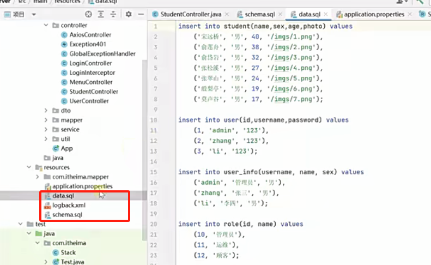Close the application.properties tab

pyautogui.click(x=410, y=14)
